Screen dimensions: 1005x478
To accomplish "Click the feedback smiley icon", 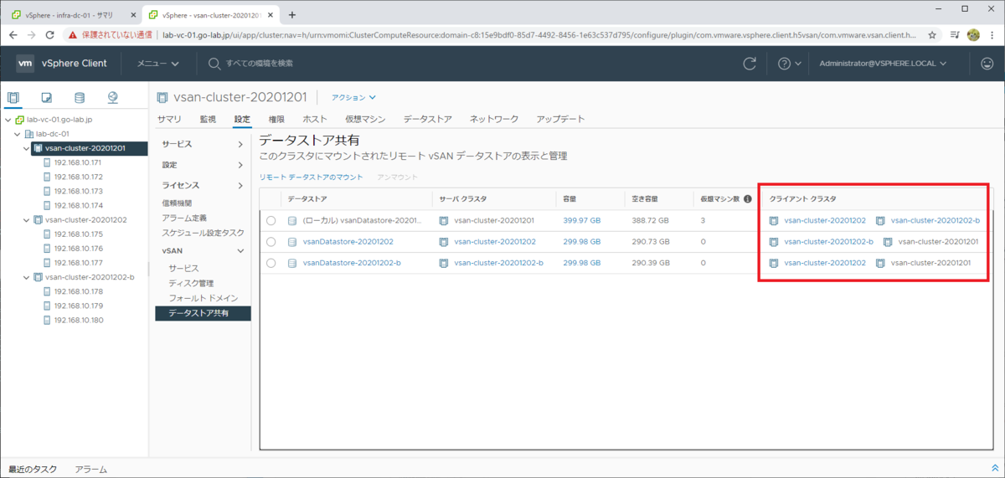I will click(987, 64).
